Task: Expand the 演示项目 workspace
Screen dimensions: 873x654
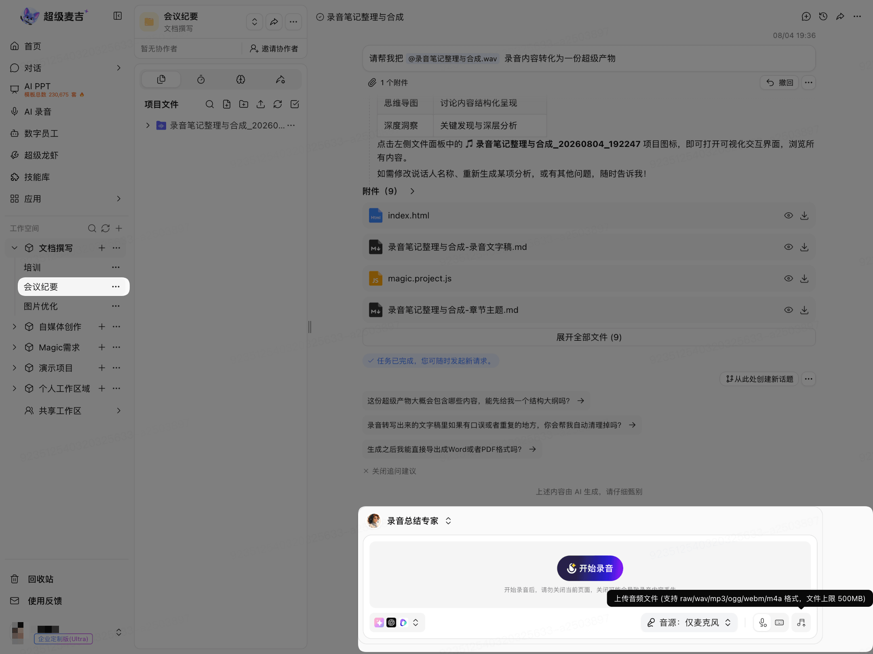Action: click(x=15, y=368)
